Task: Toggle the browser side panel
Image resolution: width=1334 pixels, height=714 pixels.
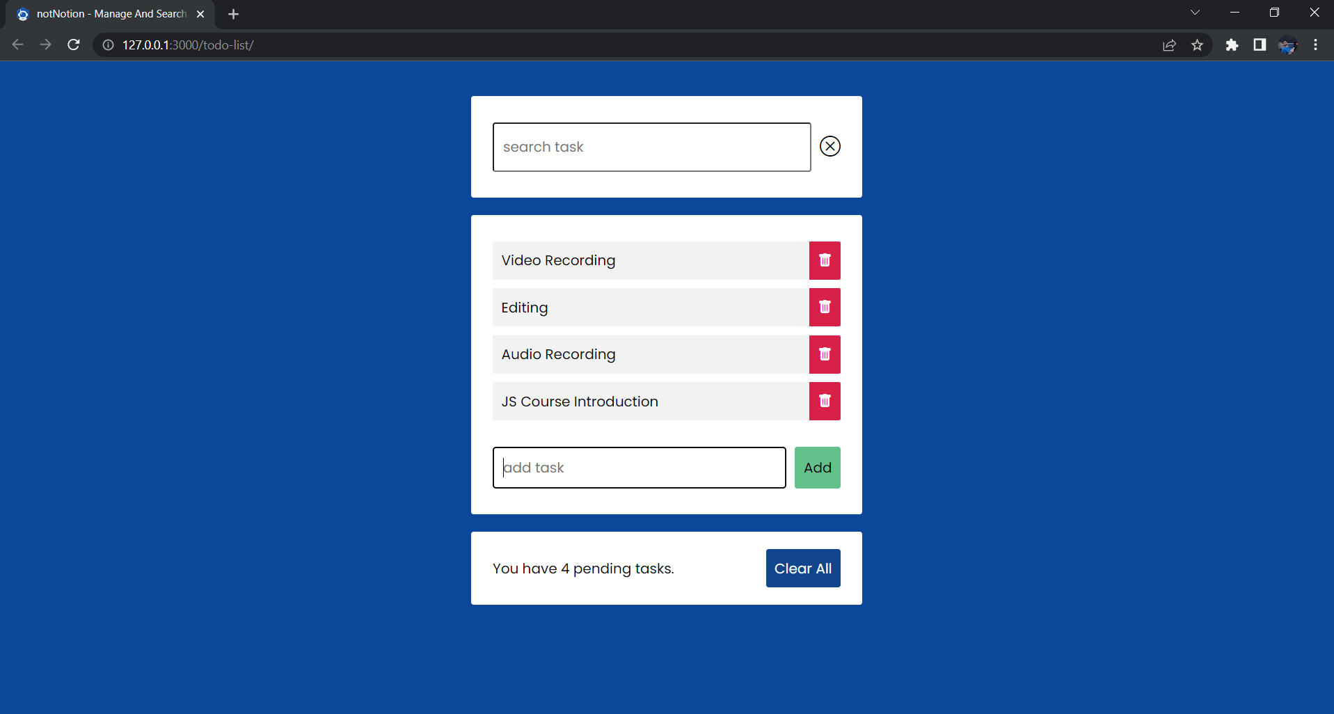Action: (x=1260, y=45)
